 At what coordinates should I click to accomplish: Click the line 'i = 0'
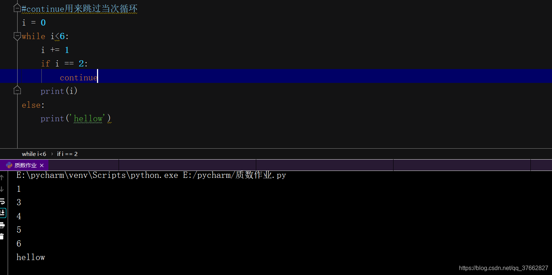click(x=34, y=23)
